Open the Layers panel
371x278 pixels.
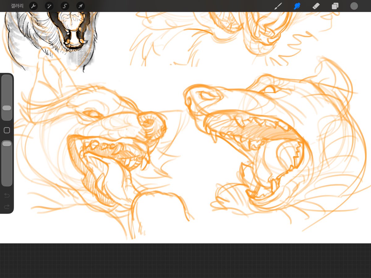click(x=335, y=6)
